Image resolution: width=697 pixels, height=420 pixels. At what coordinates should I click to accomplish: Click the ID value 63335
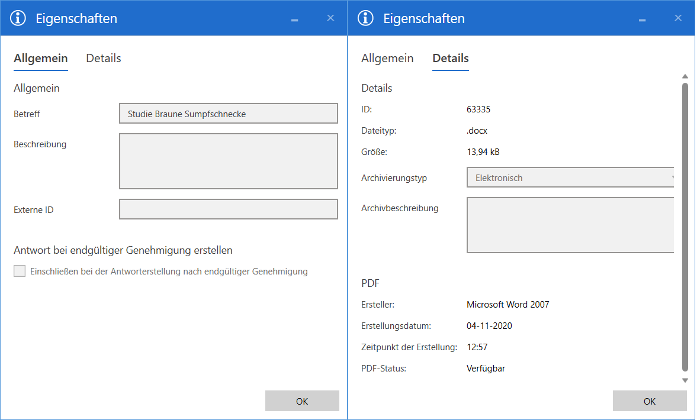point(478,109)
